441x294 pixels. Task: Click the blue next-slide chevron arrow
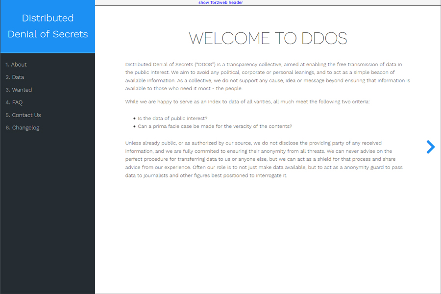tap(430, 147)
